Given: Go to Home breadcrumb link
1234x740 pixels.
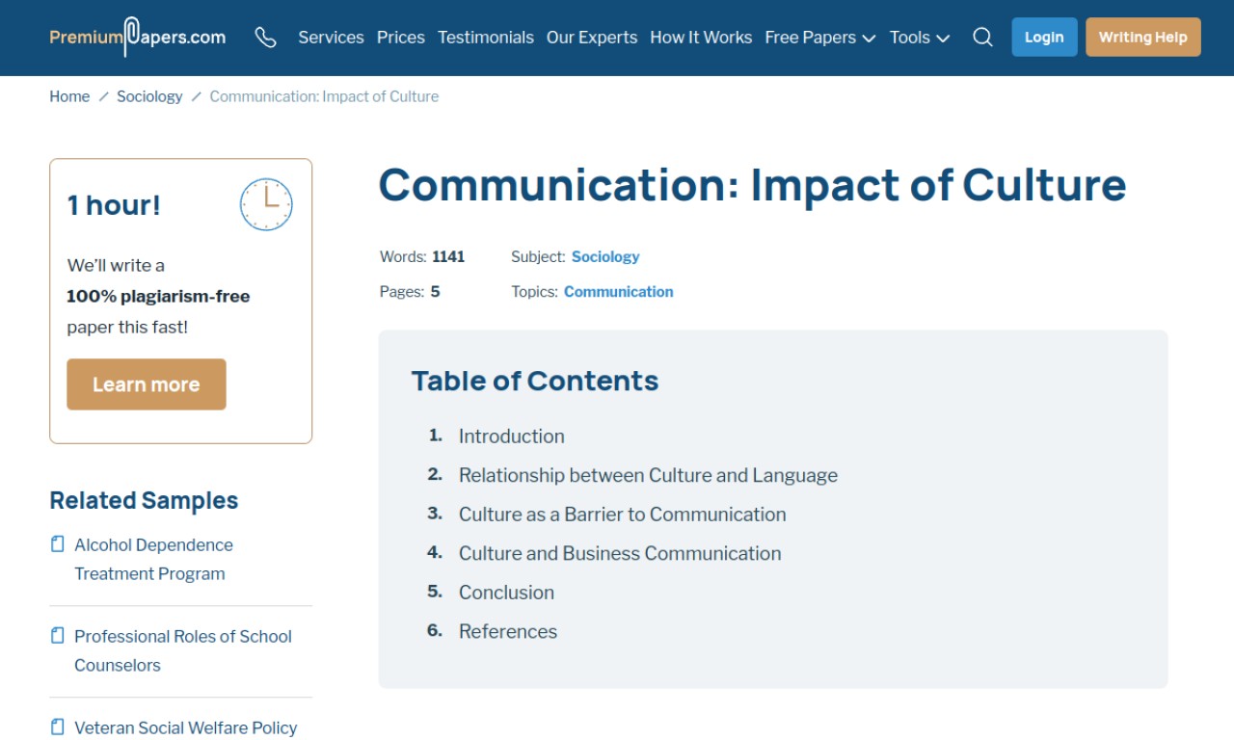Looking at the screenshot, I should point(69,96).
